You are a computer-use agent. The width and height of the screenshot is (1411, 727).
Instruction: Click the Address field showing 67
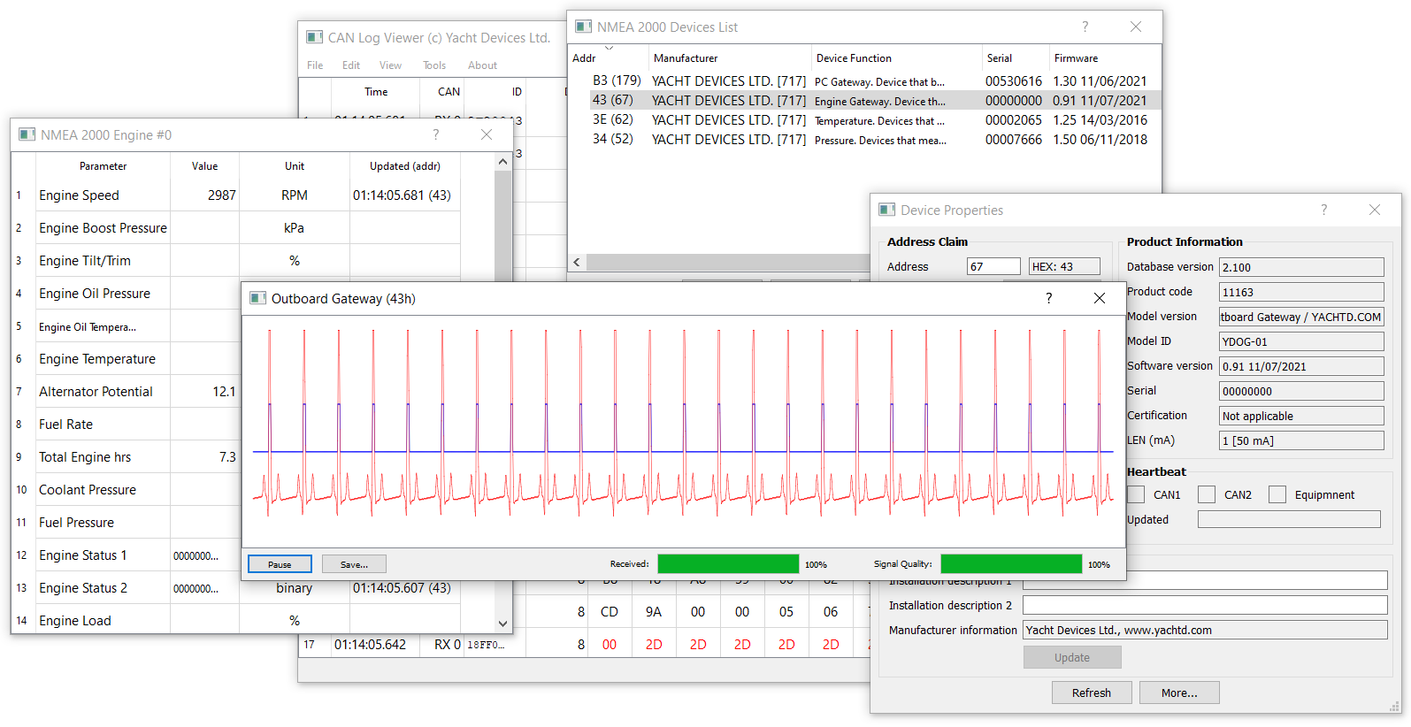click(x=993, y=266)
